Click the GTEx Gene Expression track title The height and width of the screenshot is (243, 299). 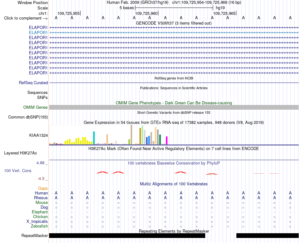[x=174, y=123]
